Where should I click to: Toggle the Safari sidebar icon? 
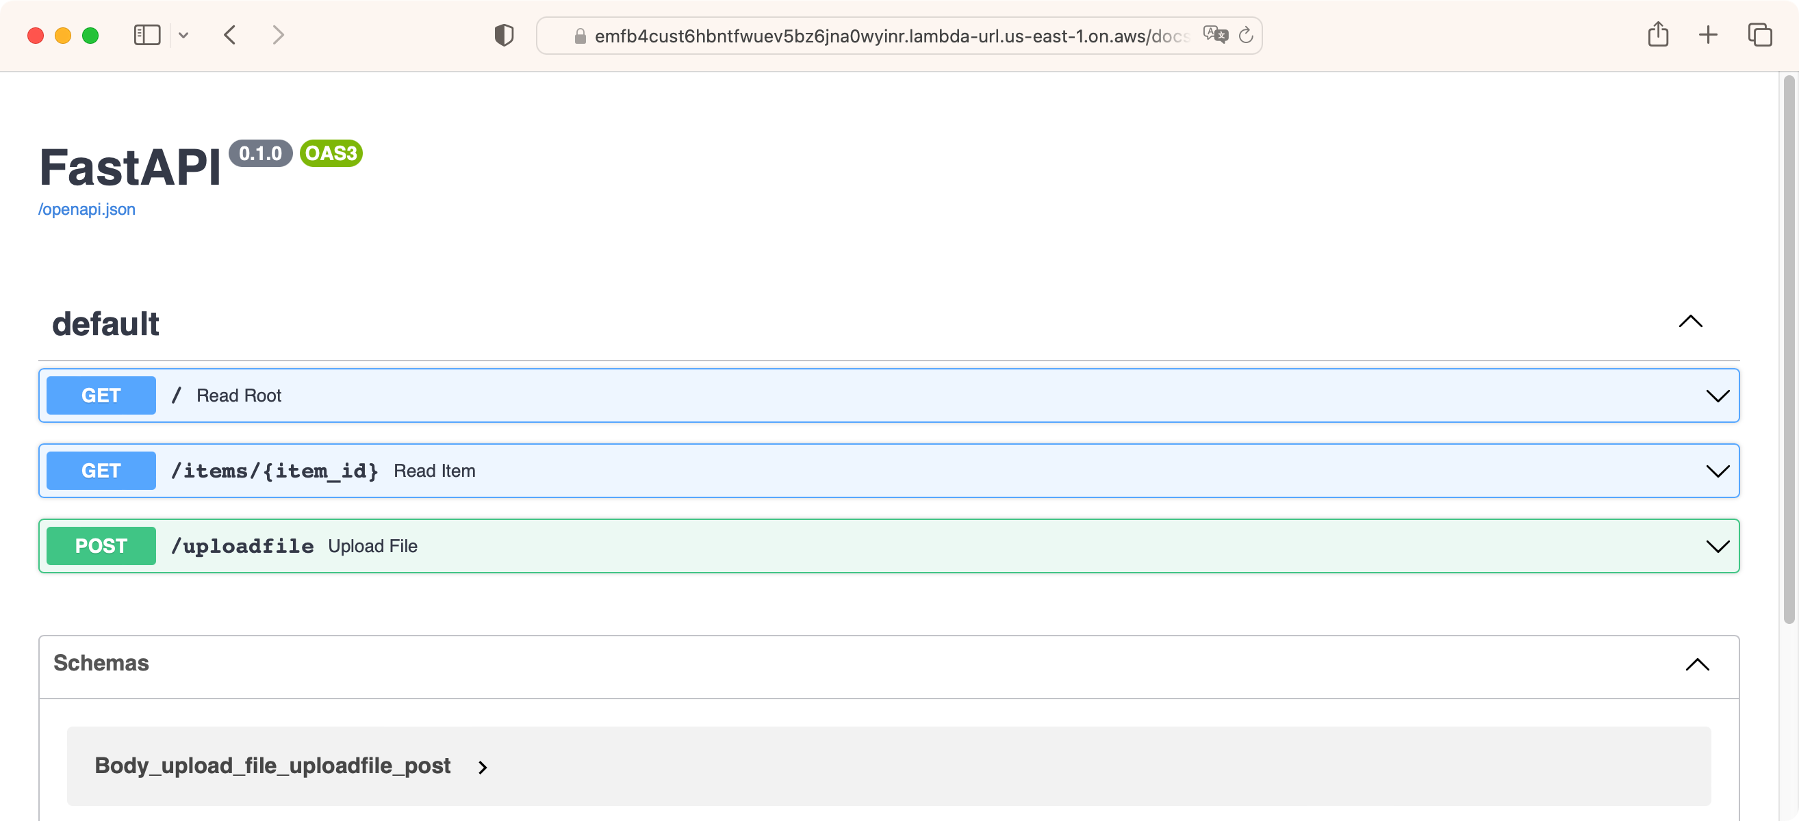[146, 35]
